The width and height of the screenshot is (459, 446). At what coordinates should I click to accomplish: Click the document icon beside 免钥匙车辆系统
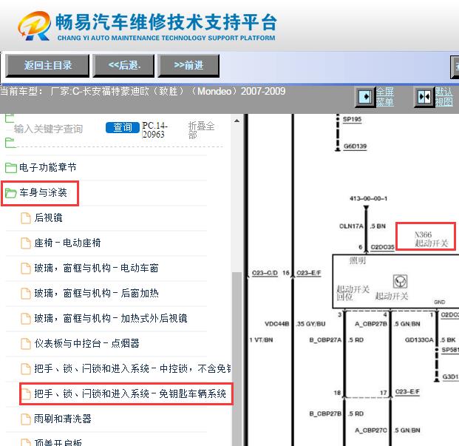26,394
